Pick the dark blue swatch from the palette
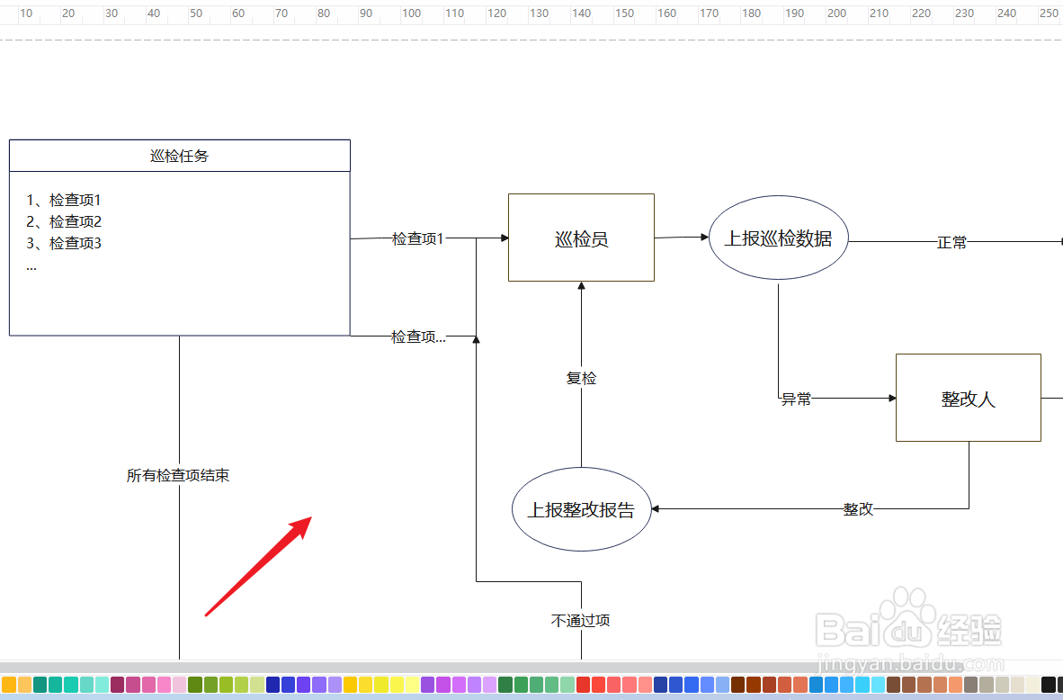 [274, 686]
